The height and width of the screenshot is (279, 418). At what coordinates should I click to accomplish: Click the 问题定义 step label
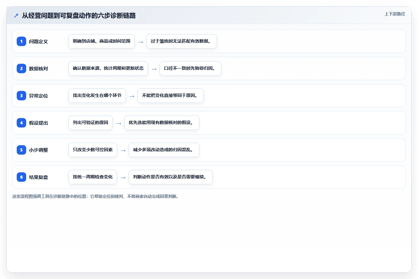pos(38,41)
